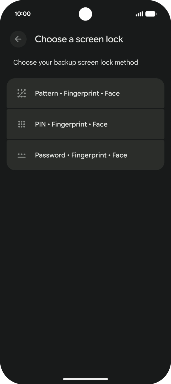Image resolution: width=171 pixels, height=384 pixels.
Task: Tap the home gesture navigation bar
Action: pos(85,379)
